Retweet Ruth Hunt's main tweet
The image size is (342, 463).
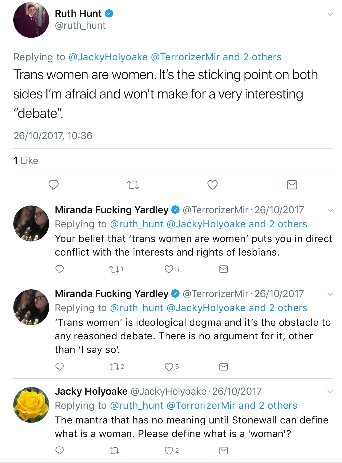coord(133,184)
